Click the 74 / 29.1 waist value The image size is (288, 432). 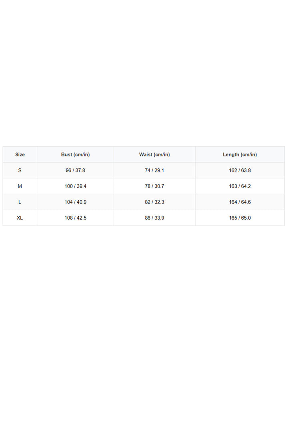click(x=155, y=170)
